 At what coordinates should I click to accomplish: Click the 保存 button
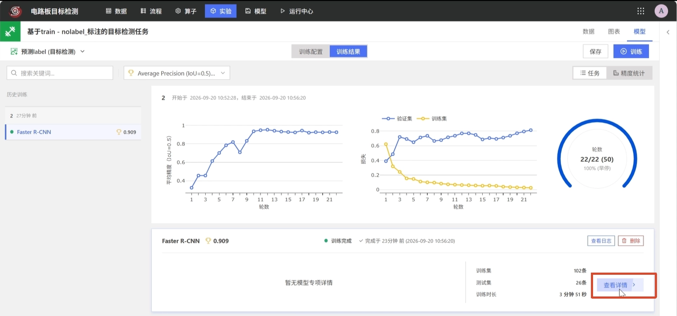(x=595, y=52)
